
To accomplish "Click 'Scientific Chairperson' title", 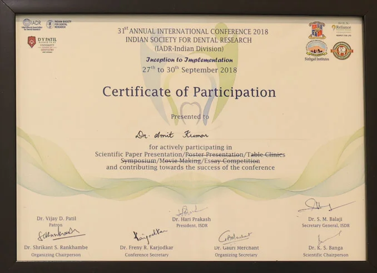I will pos(325,255).
